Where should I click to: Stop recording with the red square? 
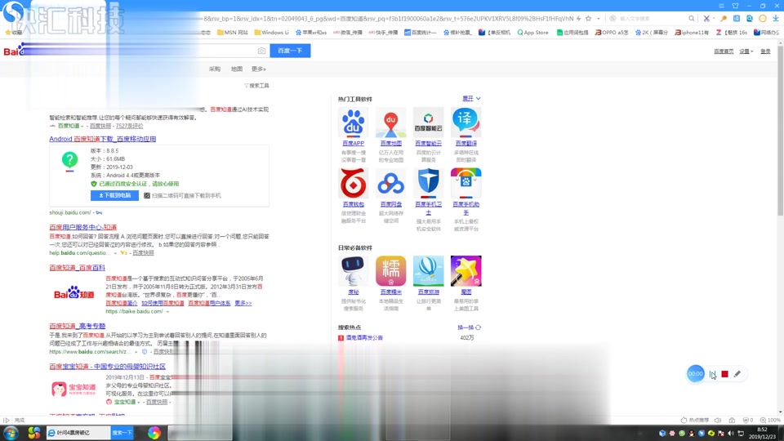coord(724,374)
